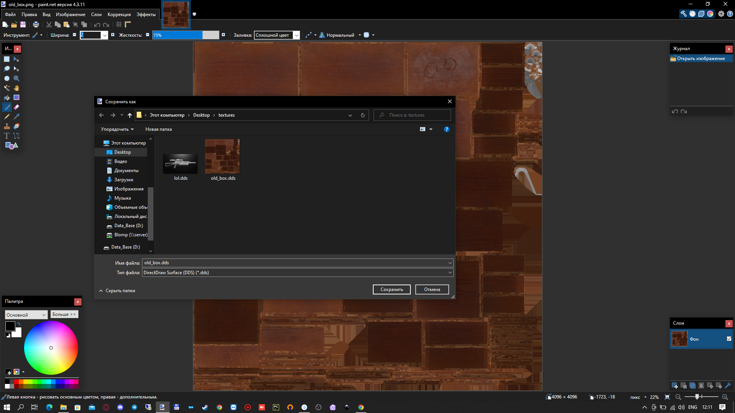Select the Text tool
Image resolution: width=735 pixels, height=413 pixels.
[x=7, y=136]
